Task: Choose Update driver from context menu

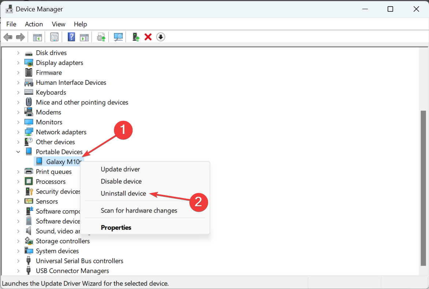Action: [x=121, y=169]
